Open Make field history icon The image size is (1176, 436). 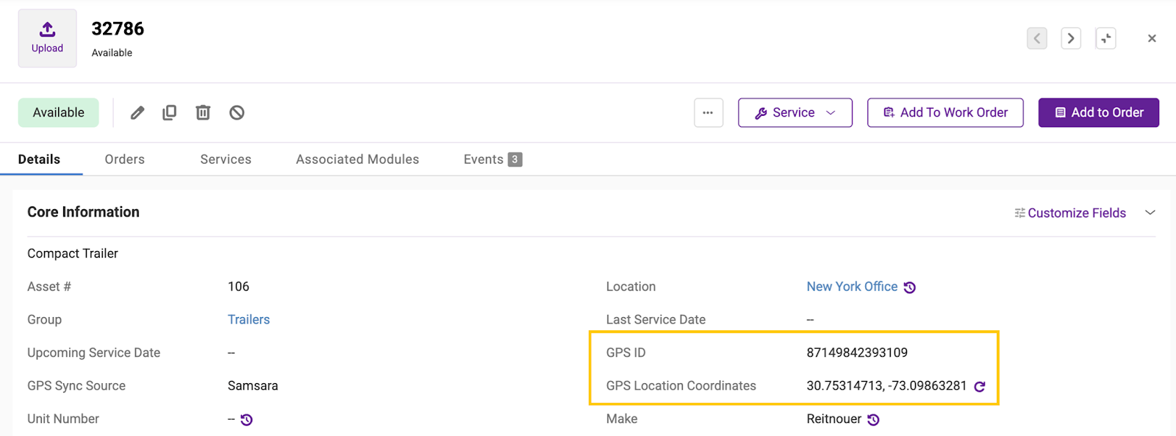click(873, 420)
